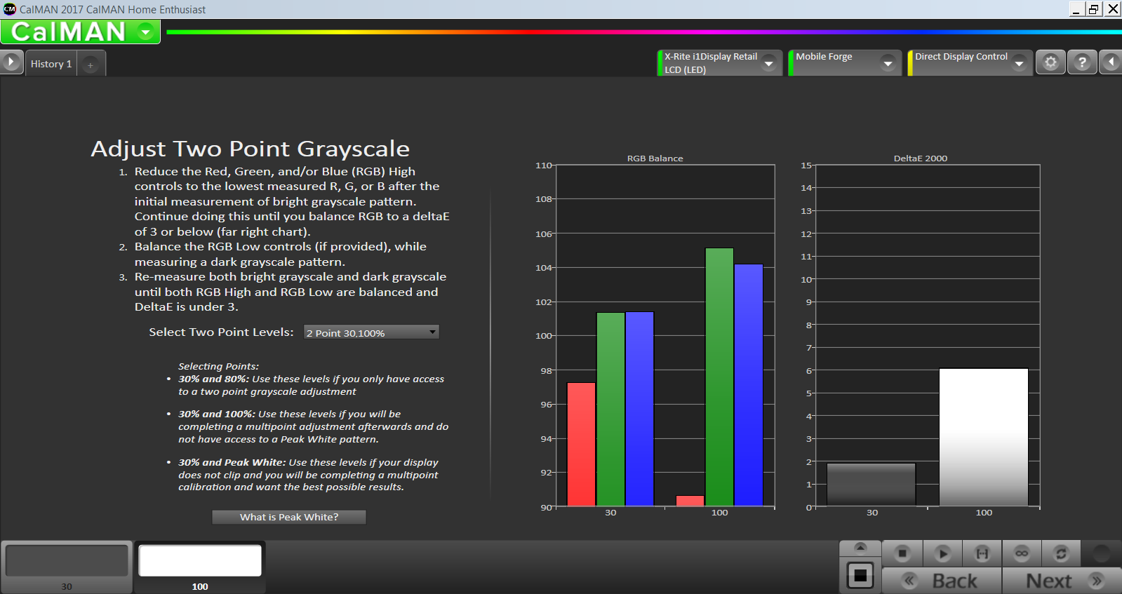Open the What is Peak White? help
Image resolution: width=1122 pixels, height=594 pixels.
click(x=289, y=517)
